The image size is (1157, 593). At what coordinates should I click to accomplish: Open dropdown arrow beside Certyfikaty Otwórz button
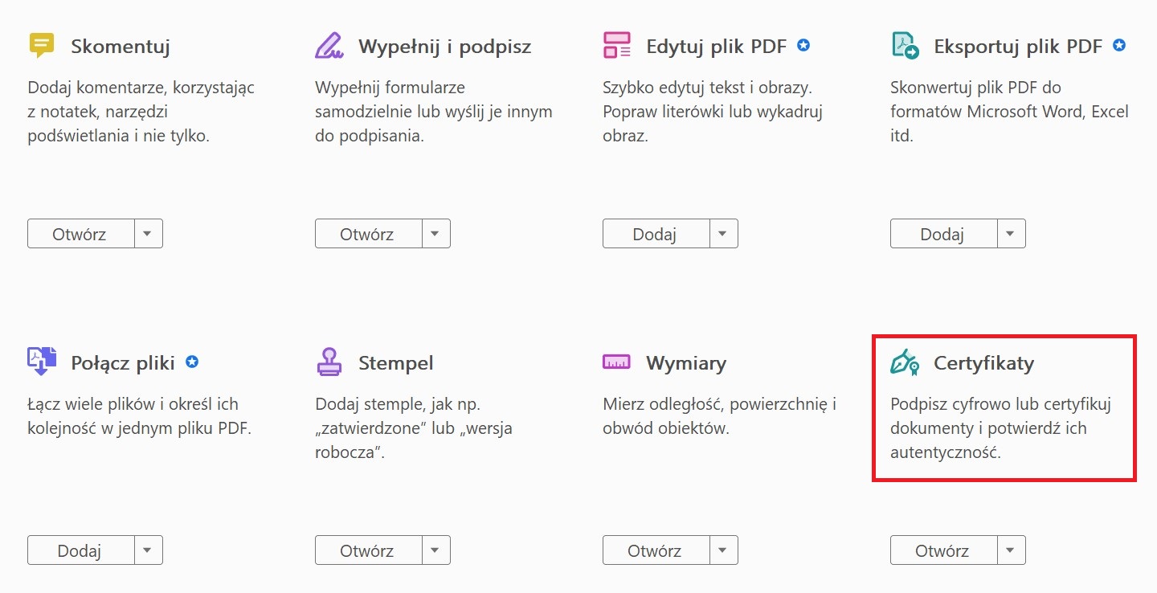click(x=1009, y=550)
